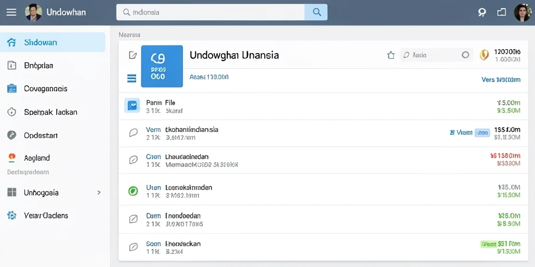Click the Nearsia breadcrumb label
This screenshot has width=535, height=267.
[130, 35]
